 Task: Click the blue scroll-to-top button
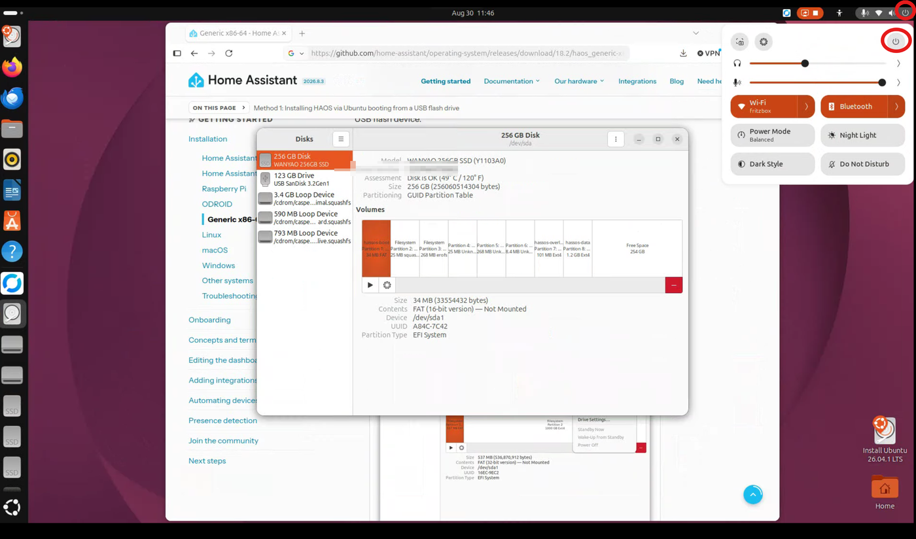pos(753,495)
